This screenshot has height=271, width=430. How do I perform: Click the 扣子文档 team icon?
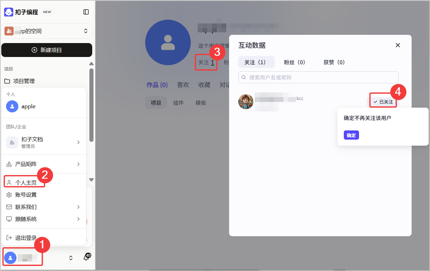pyautogui.click(x=12, y=142)
